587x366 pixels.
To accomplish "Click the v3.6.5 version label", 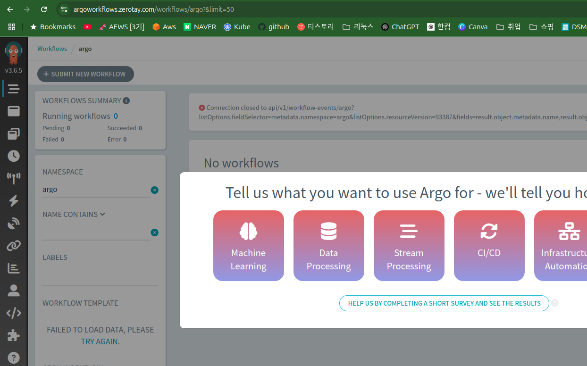I will click(x=14, y=70).
